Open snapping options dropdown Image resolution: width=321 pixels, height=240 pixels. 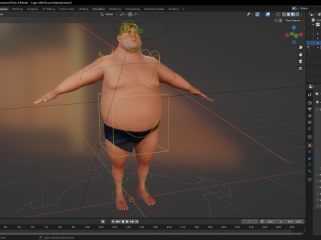[136, 14]
